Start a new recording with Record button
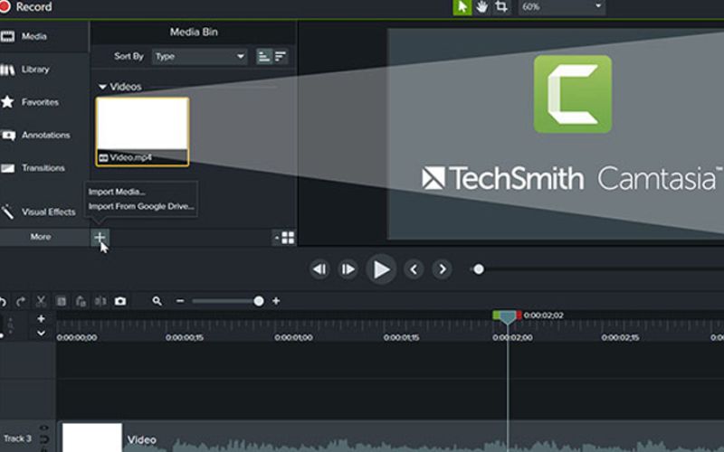This screenshot has height=452, width=724. (26, 6)
